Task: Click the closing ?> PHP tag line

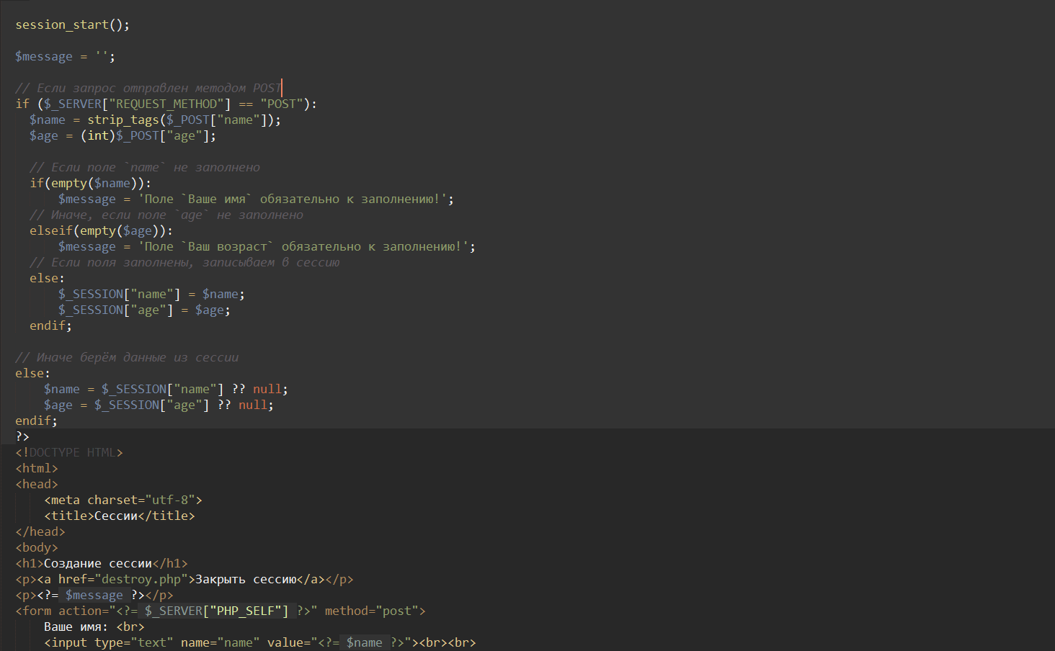Action: (22, 436)
